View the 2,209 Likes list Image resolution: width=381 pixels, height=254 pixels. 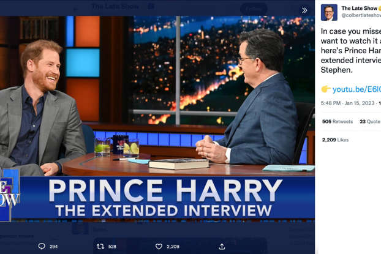(x=335, y=140)
